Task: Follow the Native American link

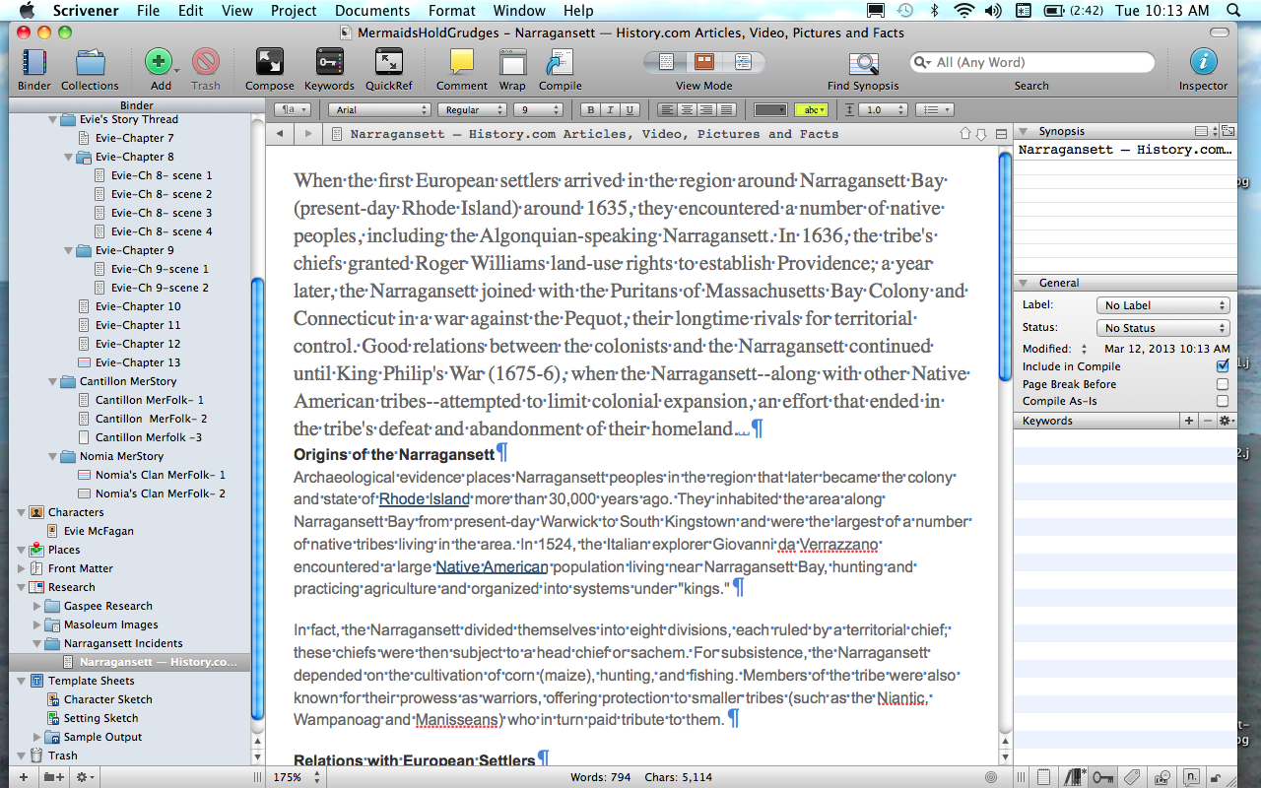Action: point(492,566)
